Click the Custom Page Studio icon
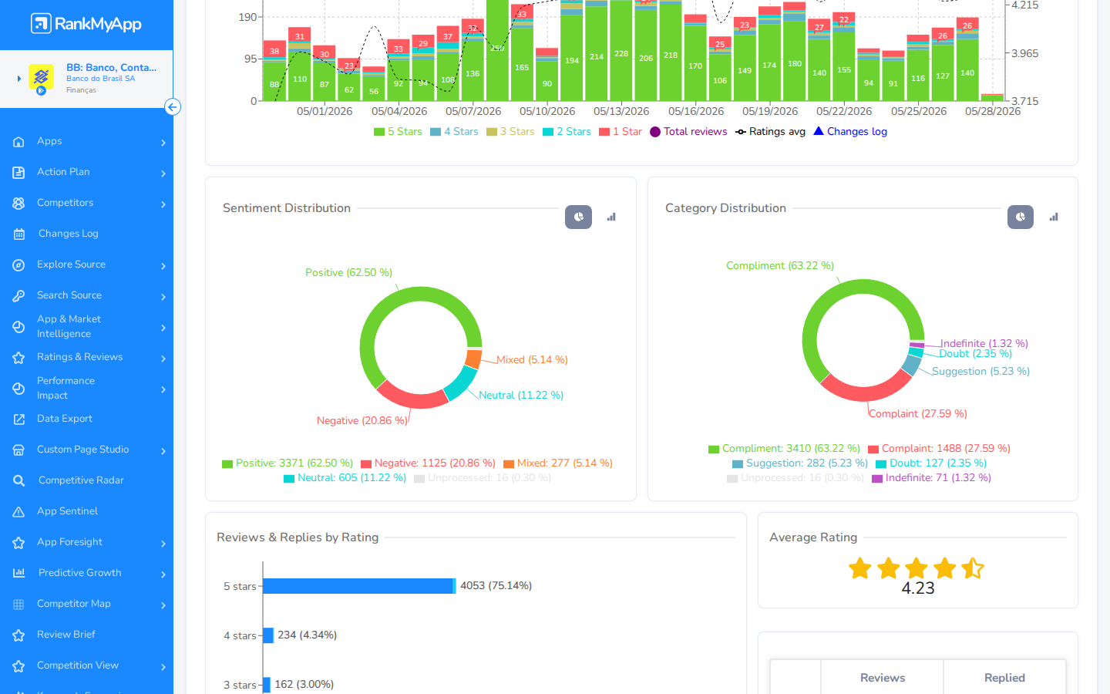 point(18,450)
